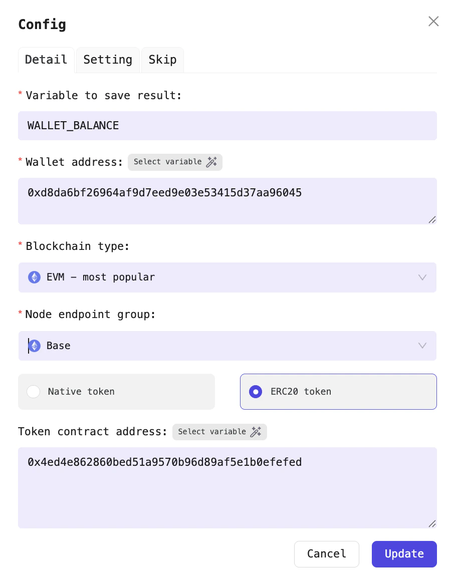Switch to the Skip tab
This screenshot has height=581, width=453.
click(162, 60)
